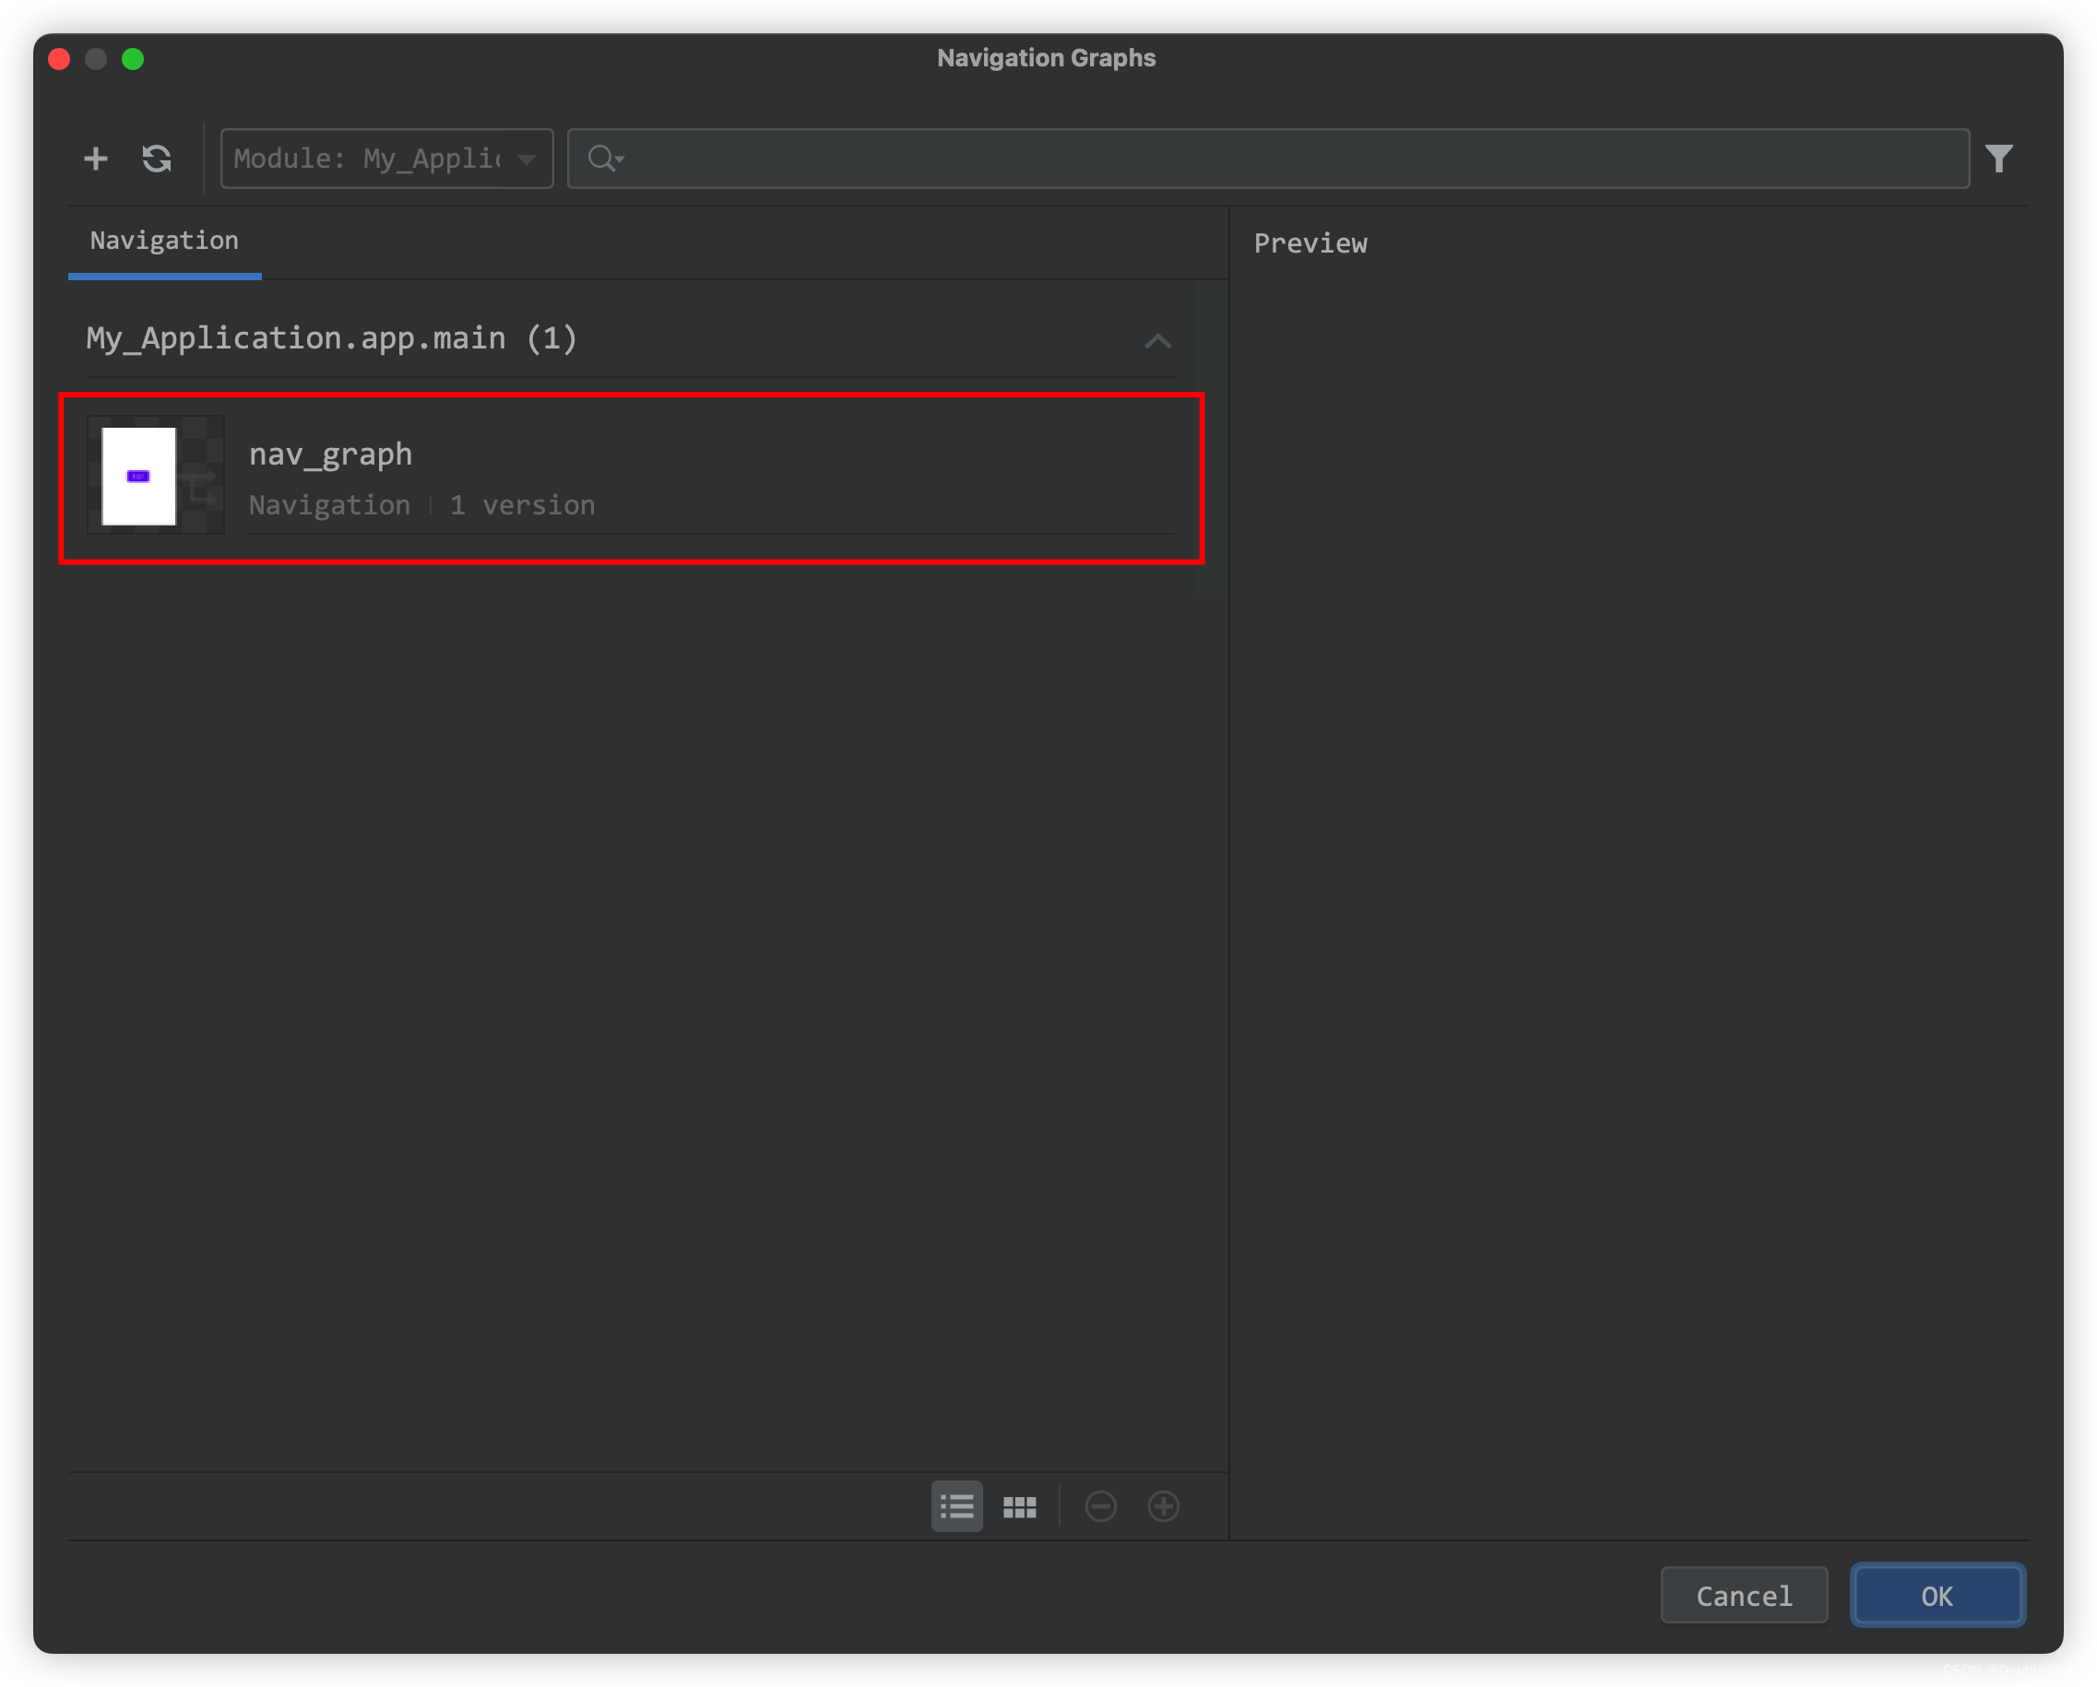Screen dimensions: 2097x1687
Task: Click the zoom in plus circle icon
Action: [x=1163, y=1506]
